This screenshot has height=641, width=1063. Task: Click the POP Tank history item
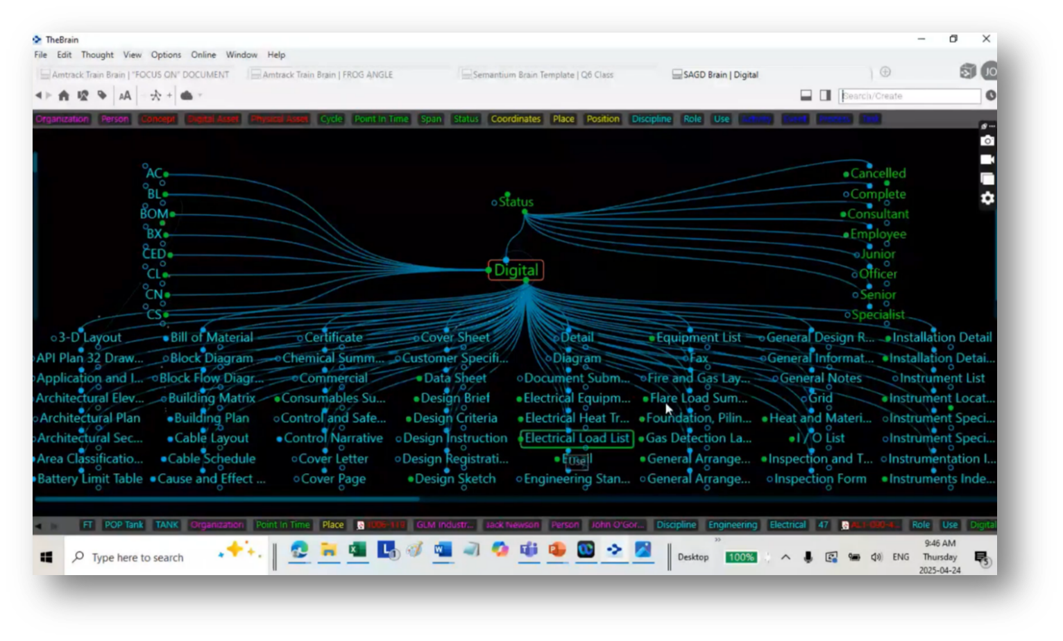point(124,525)
